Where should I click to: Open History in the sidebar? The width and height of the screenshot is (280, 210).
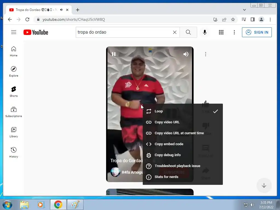pos(14,152)
